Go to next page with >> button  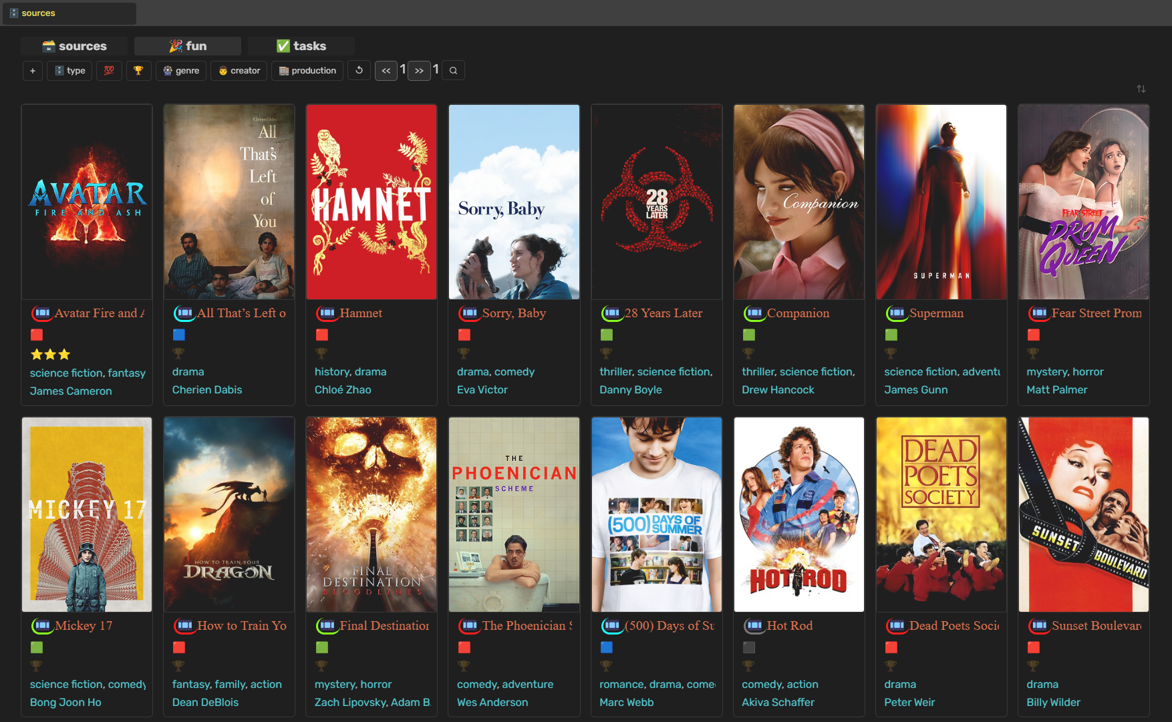tap(419, 71)
